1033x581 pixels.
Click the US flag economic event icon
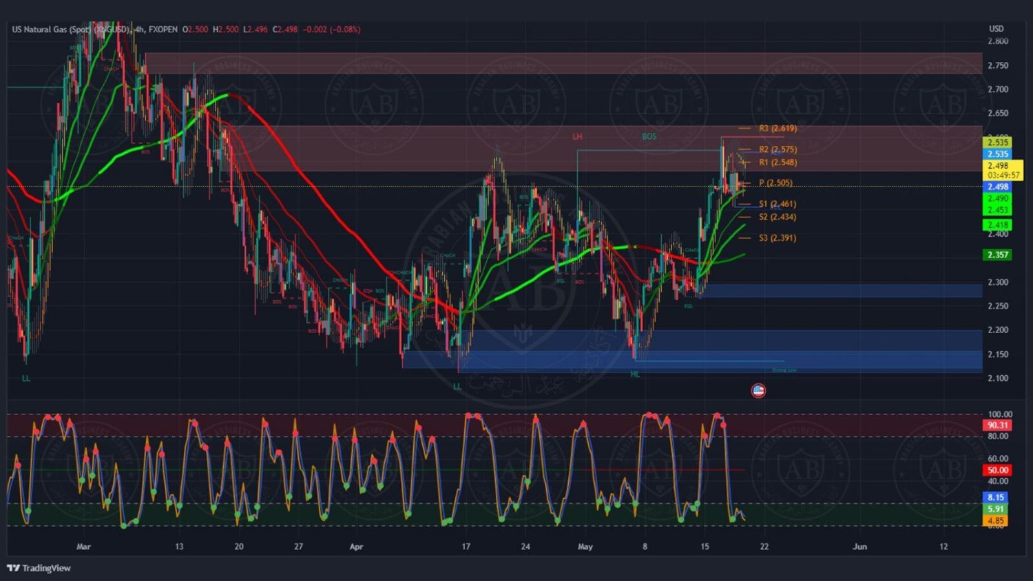pos(758,390)
